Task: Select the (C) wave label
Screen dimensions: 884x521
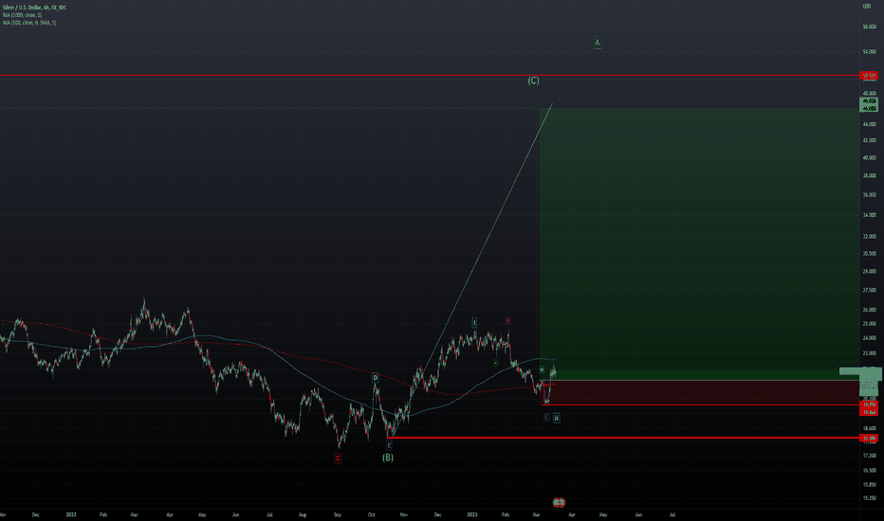Action: 533,81
